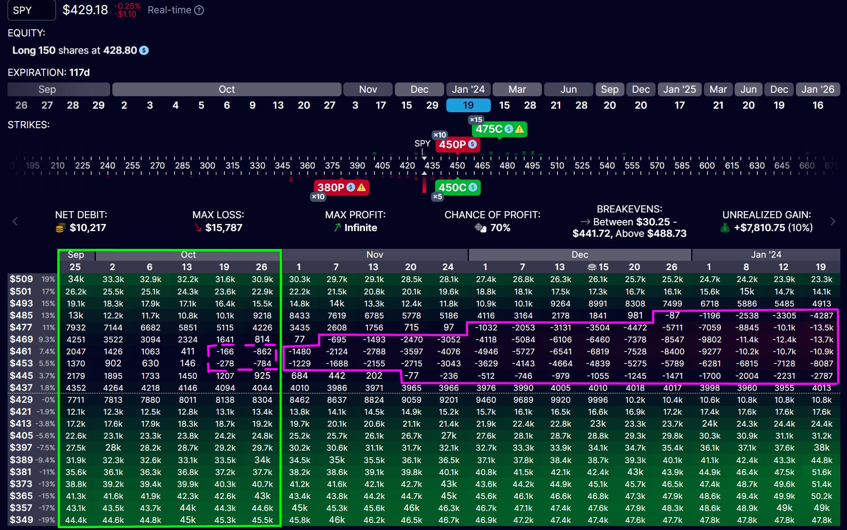Click the Jan '24 month header in table
The image size is (847, 530).
(x=766, y=255)
